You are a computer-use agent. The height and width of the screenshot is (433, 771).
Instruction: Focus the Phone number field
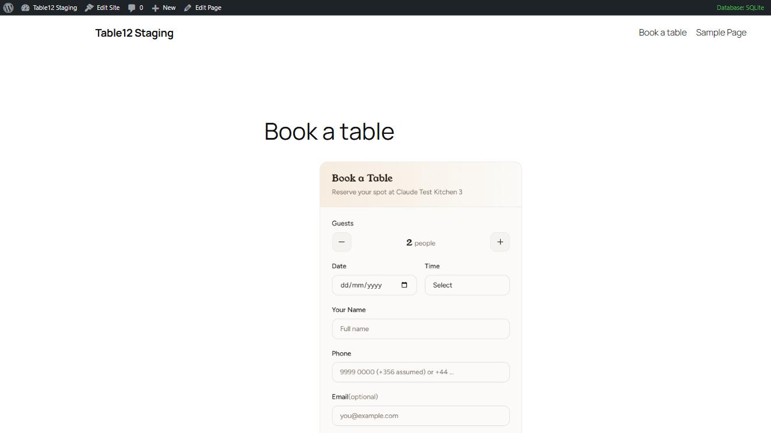(421, 372)
